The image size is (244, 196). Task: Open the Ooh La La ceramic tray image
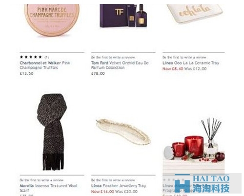coord(195,14)
